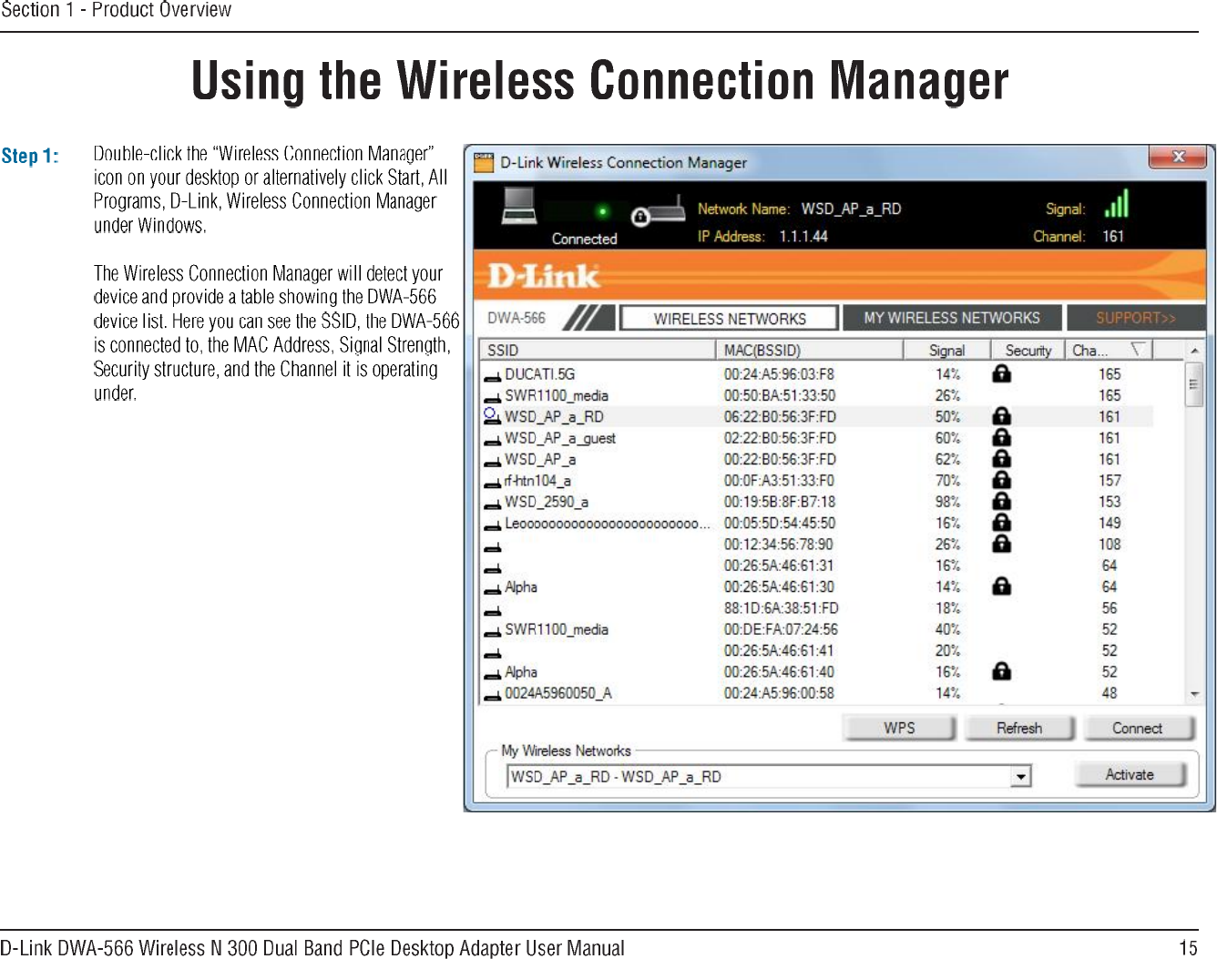The width and height of the screenshot is (1217, 959).
Task: Open My Wireless Networks tab
Action: click(x=952, y=318)
